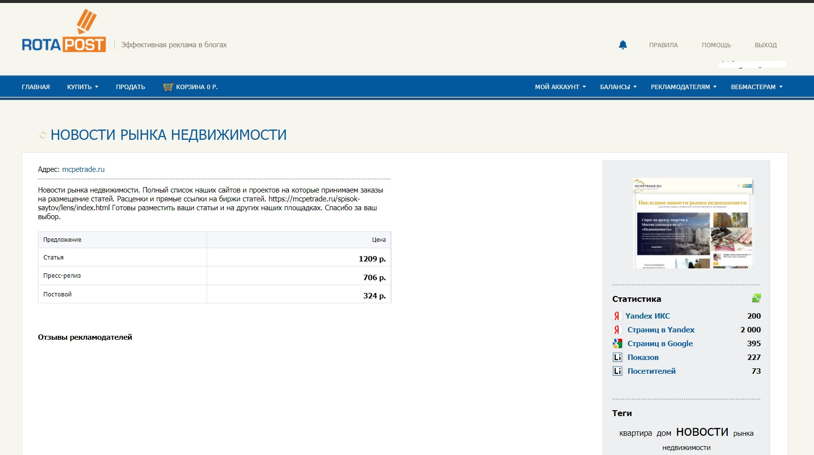This screenshot has height=455, width=814.
Task: Open the Продать menu item
Action: [131, 87]
